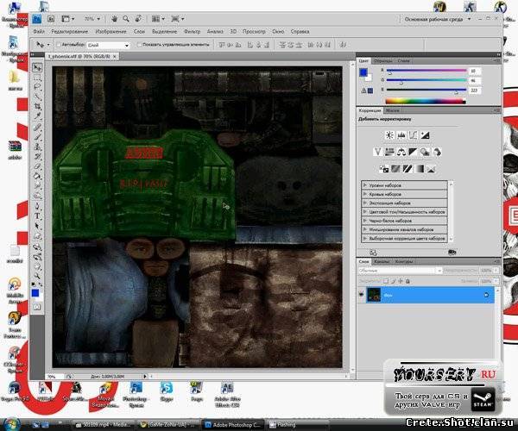The height and width of the screenshot is (431, 518).
Task: Toggle lock transparent pixels for layer
Action: point(386,281)
